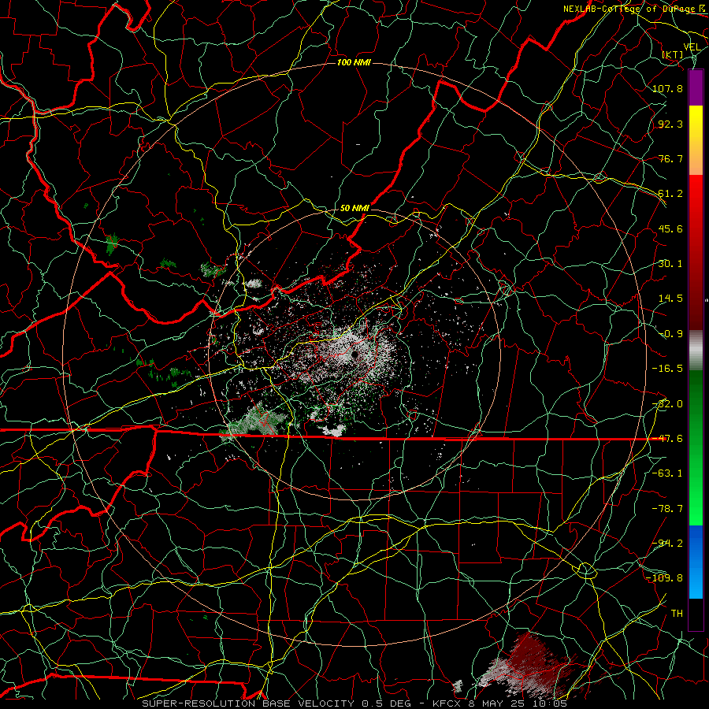The width and height of the screenshot is (709, 709).
Task: Click the 100 NMI range ring label
Action: click(x=354, y=62)
